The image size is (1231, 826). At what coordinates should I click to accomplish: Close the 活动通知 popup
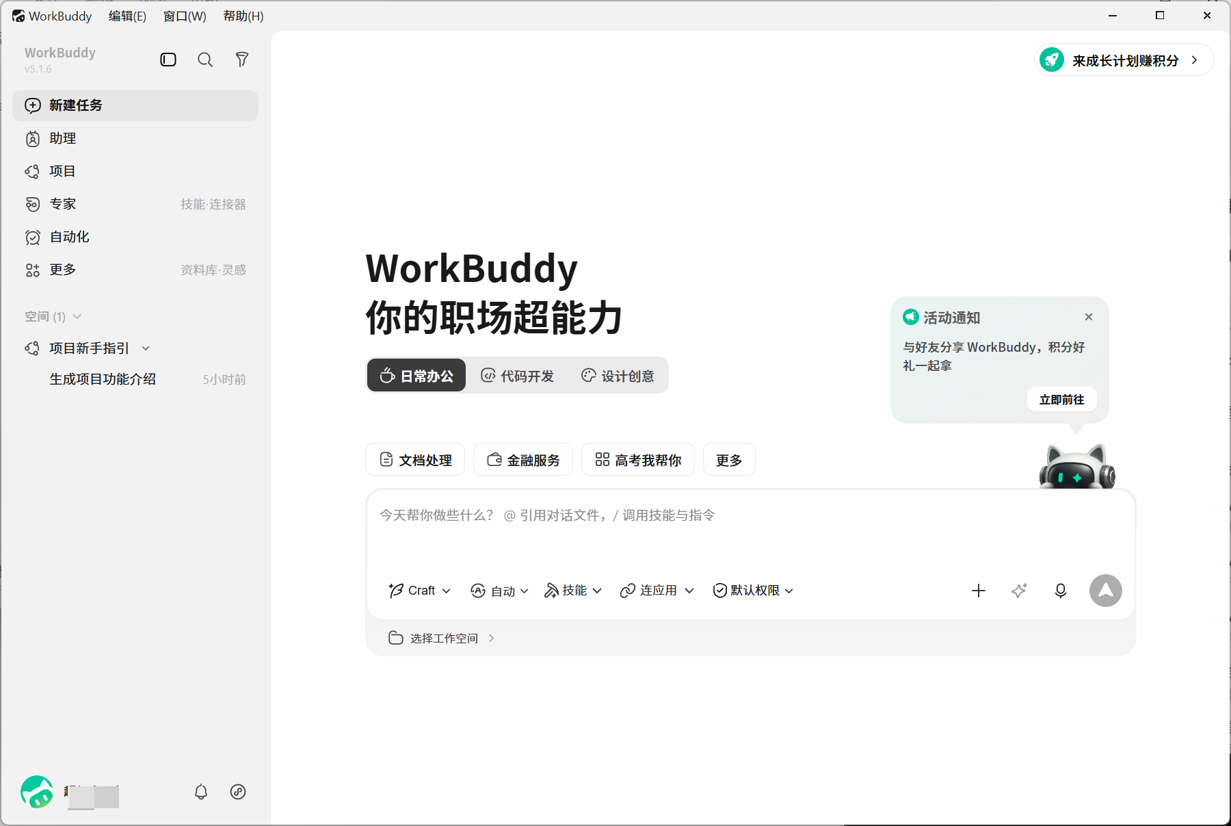click(1089, 317)
